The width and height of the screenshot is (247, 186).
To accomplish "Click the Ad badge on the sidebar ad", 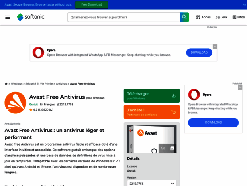I will (240, 87).
